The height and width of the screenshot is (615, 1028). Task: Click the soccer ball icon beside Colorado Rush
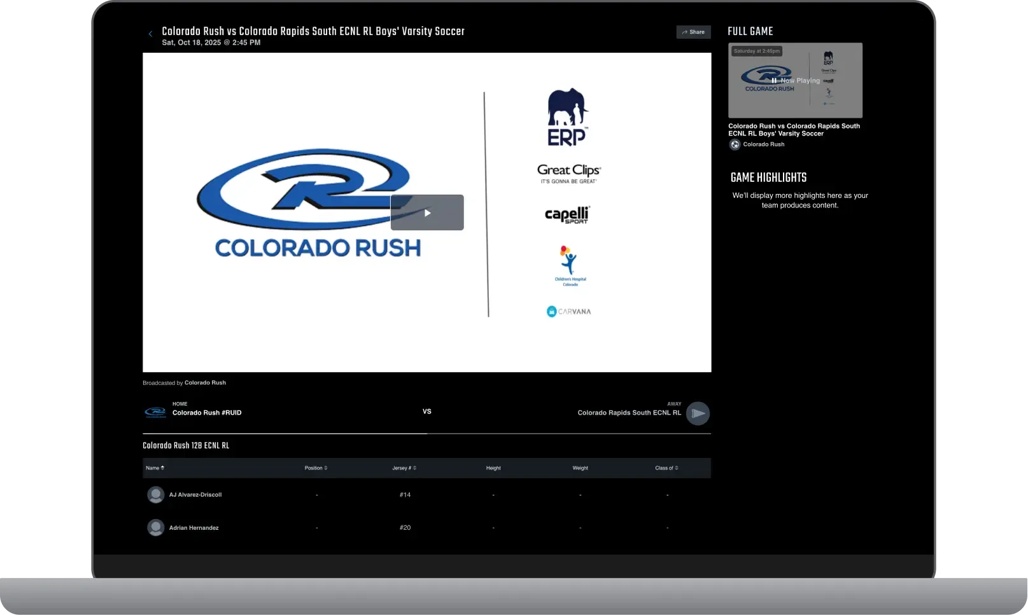pos(734,144)
